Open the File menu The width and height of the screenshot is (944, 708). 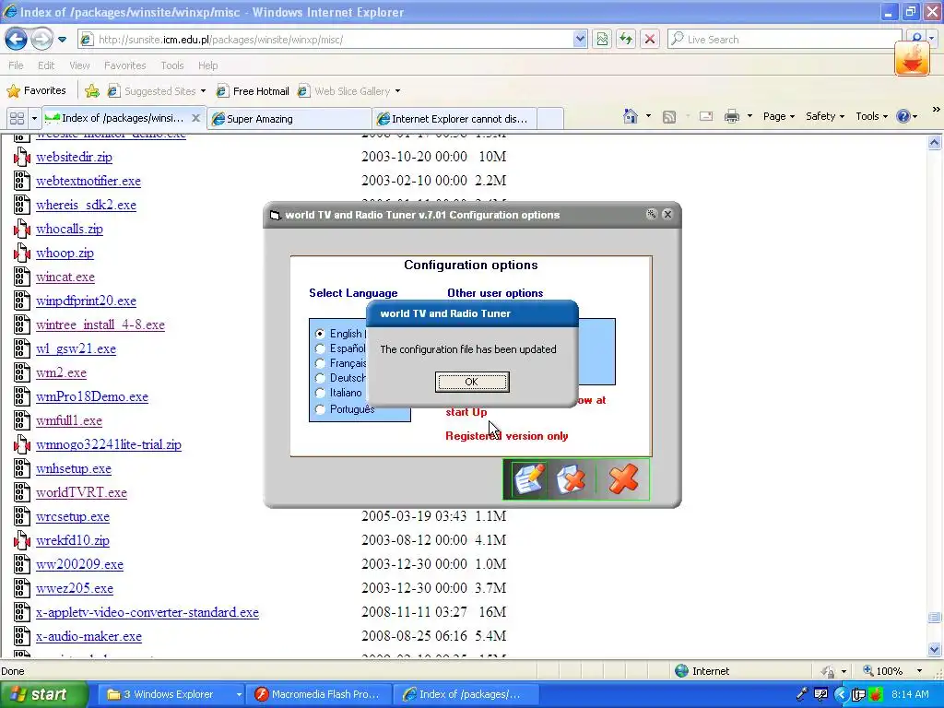pyautogui.click(x=17, y=65)
